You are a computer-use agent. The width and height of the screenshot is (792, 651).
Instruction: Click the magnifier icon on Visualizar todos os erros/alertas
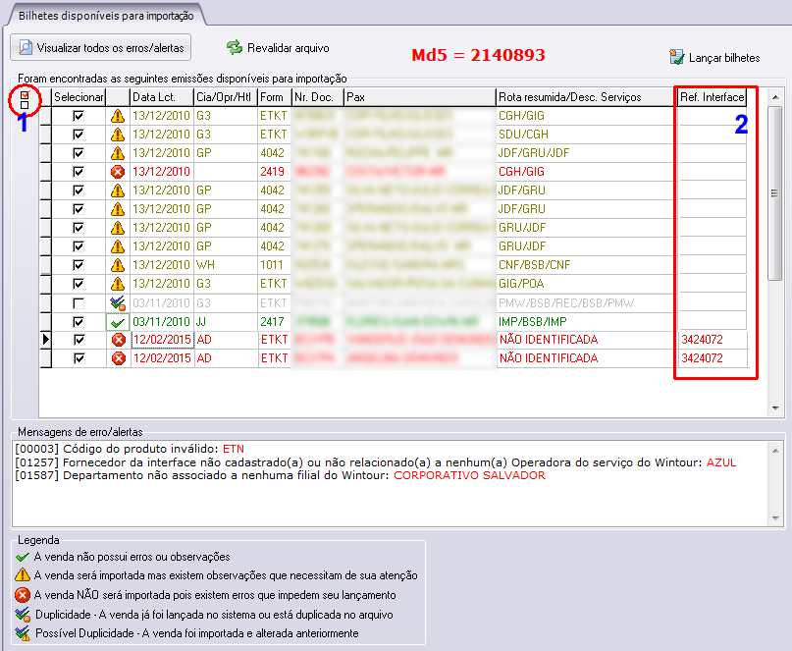tap(26, 47)
